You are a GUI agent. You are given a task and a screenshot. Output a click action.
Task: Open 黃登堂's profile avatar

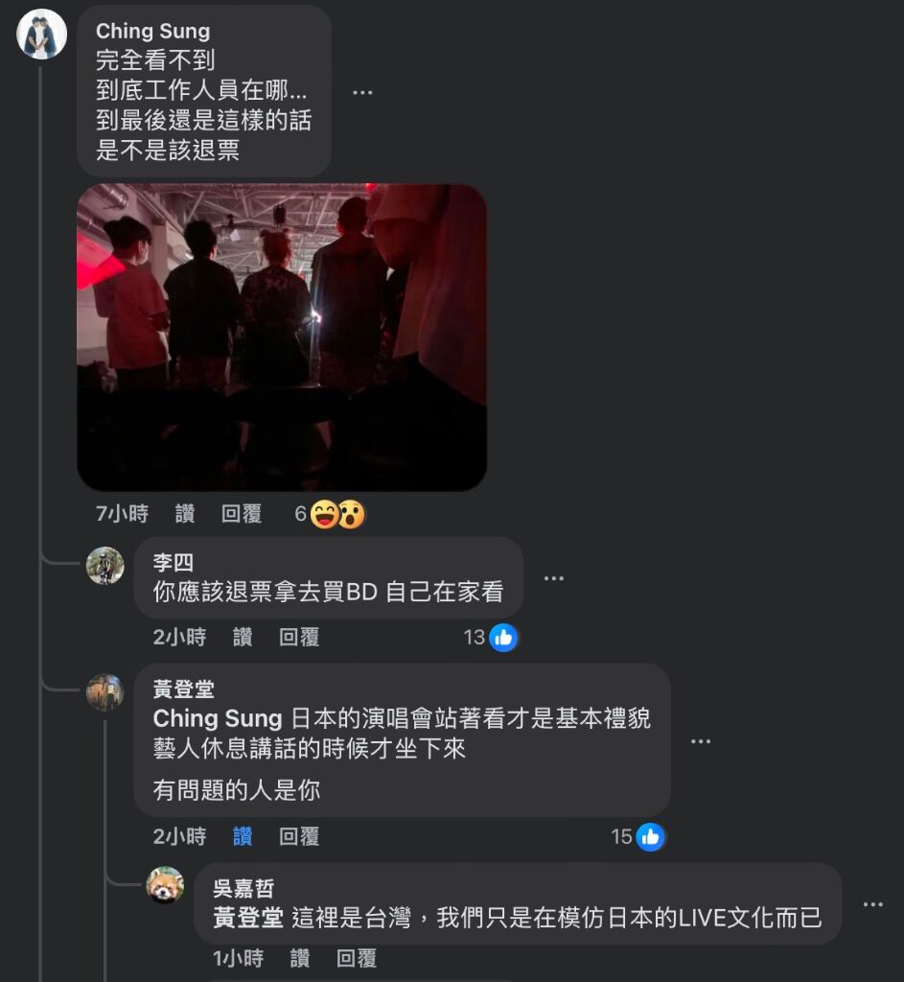tap(105, 692)
